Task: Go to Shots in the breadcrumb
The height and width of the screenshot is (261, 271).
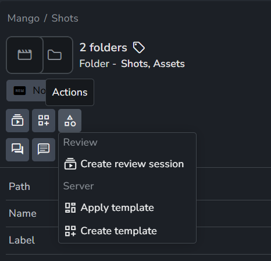Action: coord(65,19)
